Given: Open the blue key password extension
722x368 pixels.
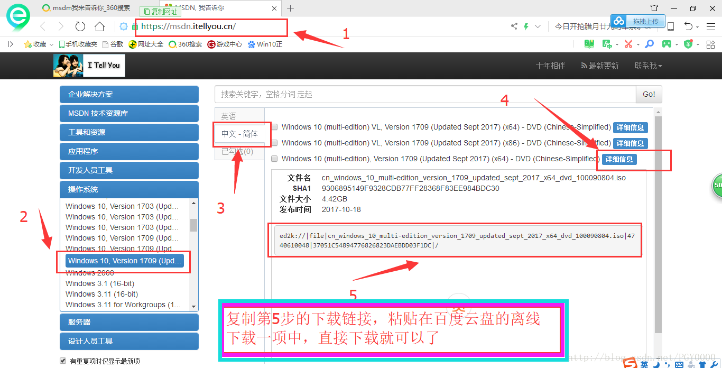Looking at the screenshot, I should click(650, 44).
